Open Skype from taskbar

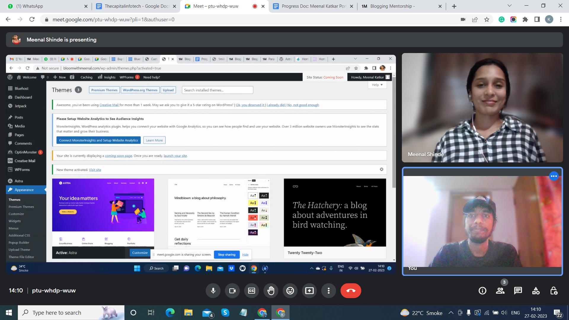(x=225, y=313)
